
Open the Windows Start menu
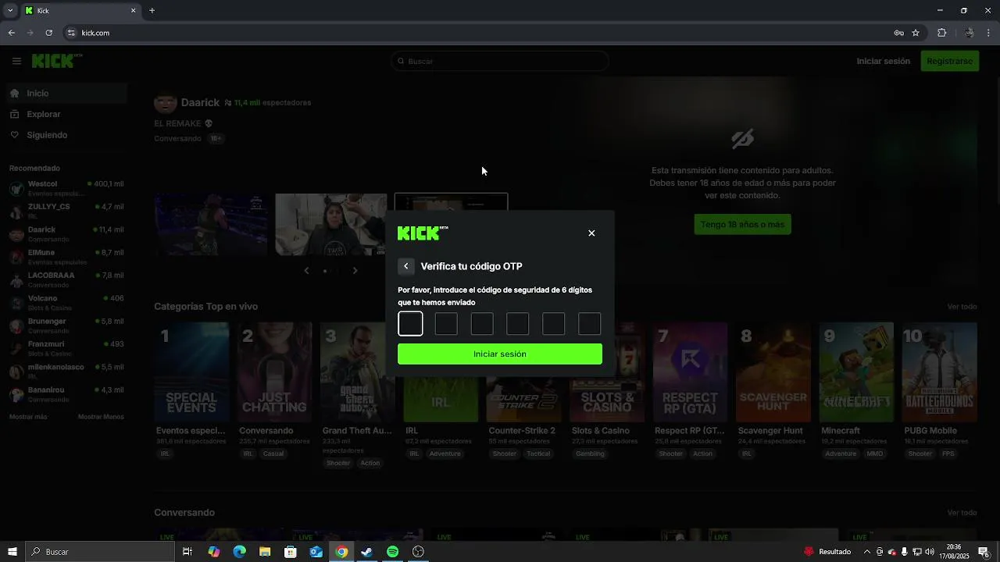coord(12,552)
